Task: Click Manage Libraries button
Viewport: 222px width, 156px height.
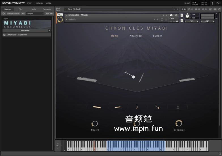Action: (x=13, y=13)
